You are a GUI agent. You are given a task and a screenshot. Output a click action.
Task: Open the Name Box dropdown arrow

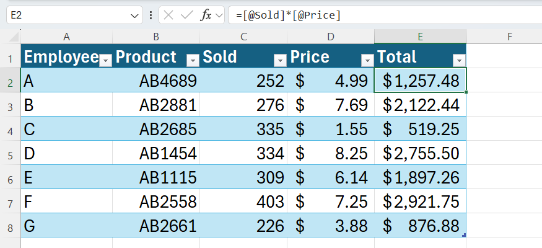point(134,15)
